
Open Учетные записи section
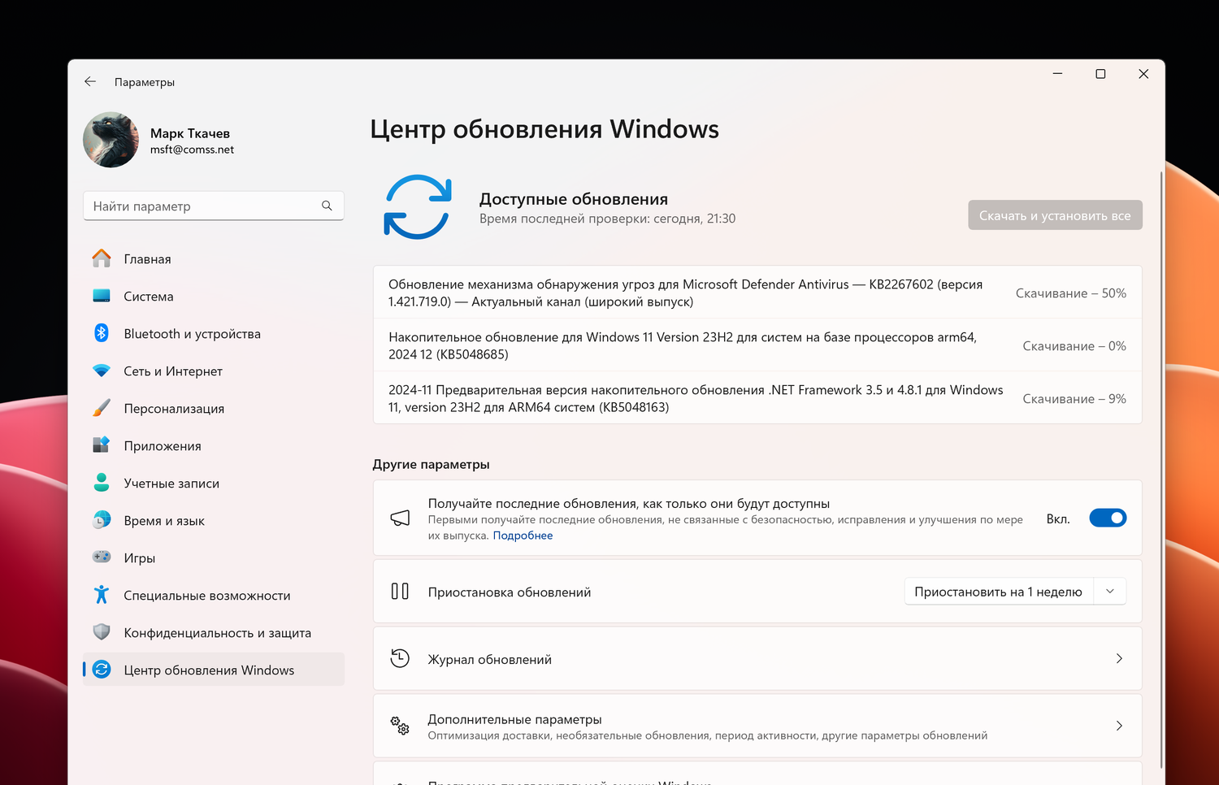click(x=171, y=484)
